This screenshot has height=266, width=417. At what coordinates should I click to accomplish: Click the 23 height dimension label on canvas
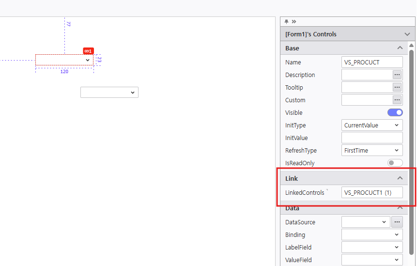pyautogui.click(x=99, y=60)
